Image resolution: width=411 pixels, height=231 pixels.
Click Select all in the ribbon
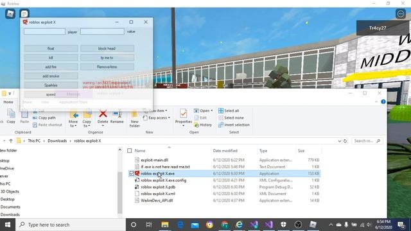point(229,111)
